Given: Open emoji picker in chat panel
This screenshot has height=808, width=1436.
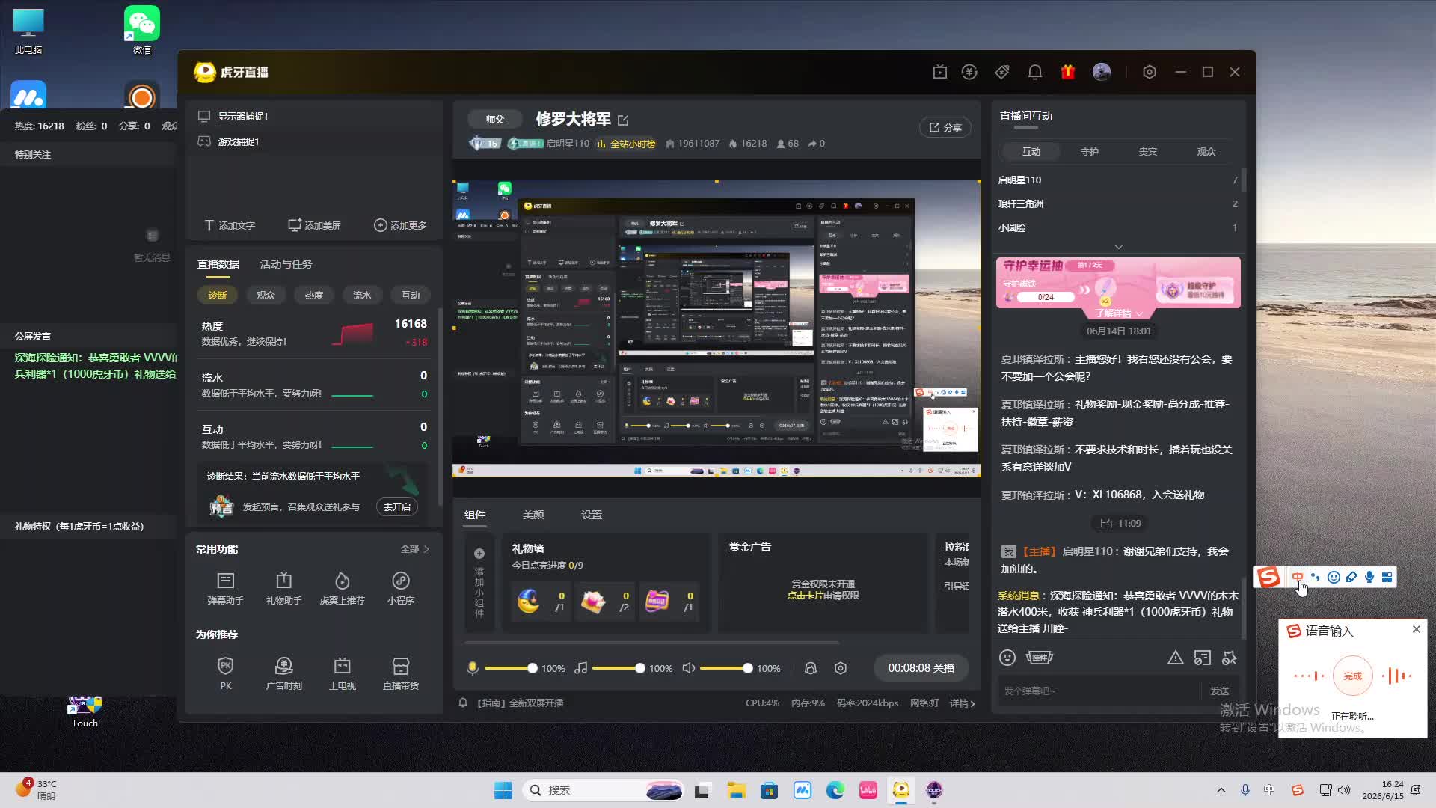Looking at the screenshot, I should pos(1007,658).
